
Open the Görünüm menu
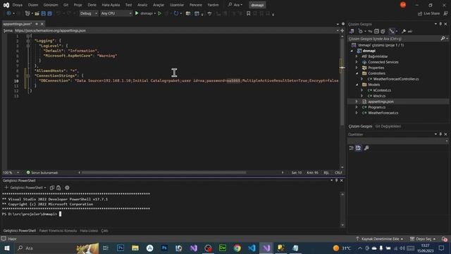pyautogui.click(x=51, y=5)
